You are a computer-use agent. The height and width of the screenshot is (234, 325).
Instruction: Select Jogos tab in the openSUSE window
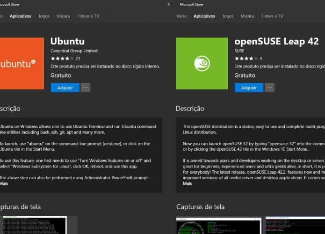[228, 16]
